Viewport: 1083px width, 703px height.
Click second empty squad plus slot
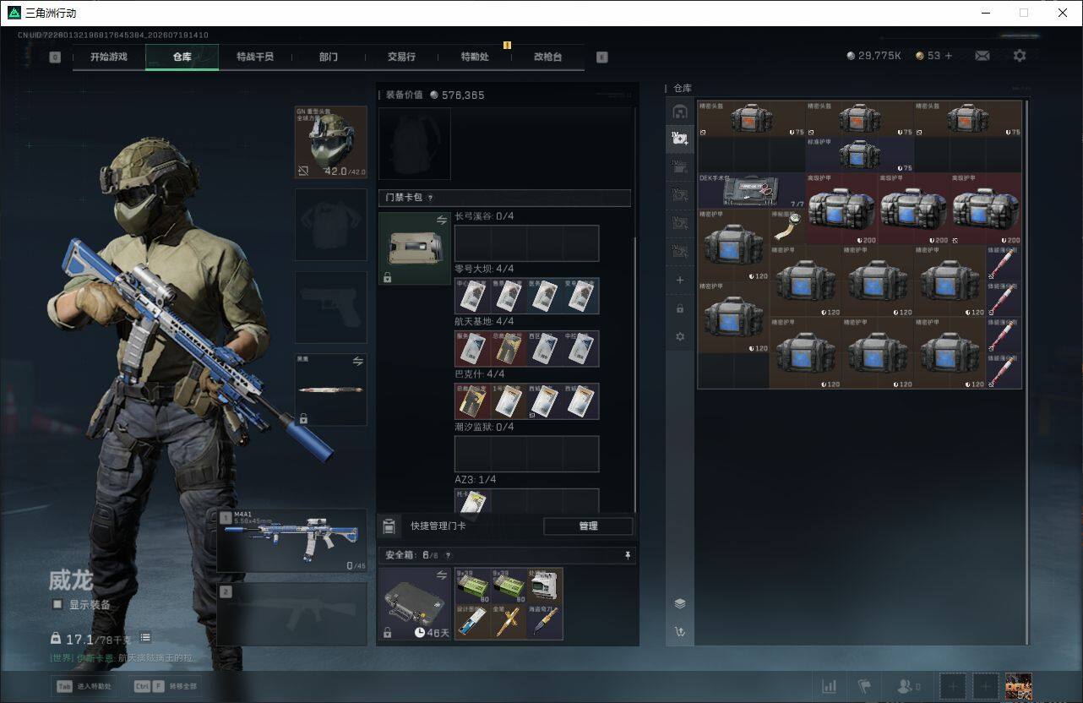984,686
